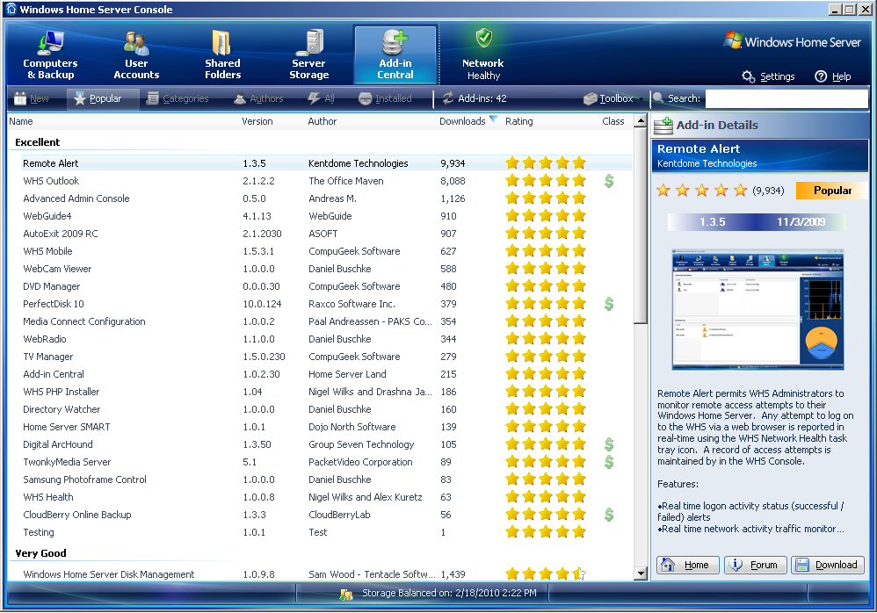Viewport: 877px width, 613px height.
Task: Open the Server Storage tab
Action: click(x=308, y=54)
